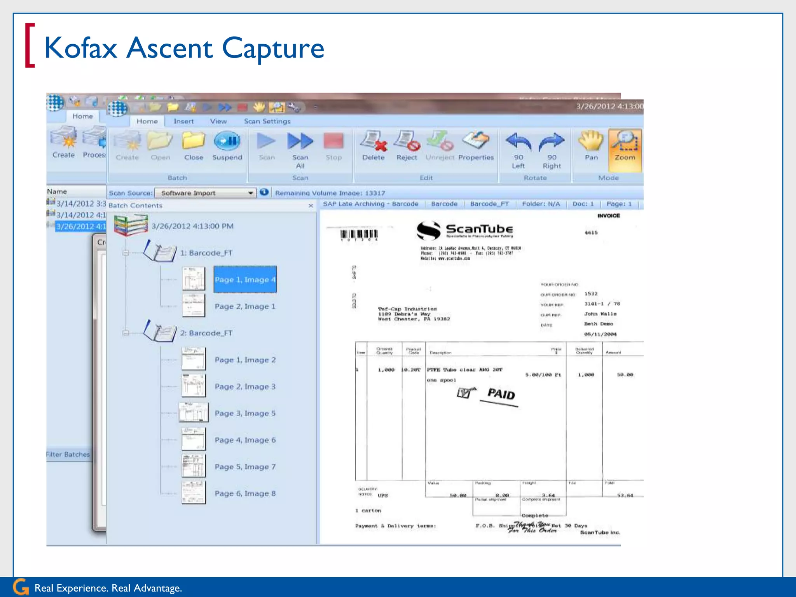The width and height of the screenshot is (796, 597).
Task: Select batch 3/26/2012 4:13:00 PM root
Action: pyautogui.click(x=192, y=226)
